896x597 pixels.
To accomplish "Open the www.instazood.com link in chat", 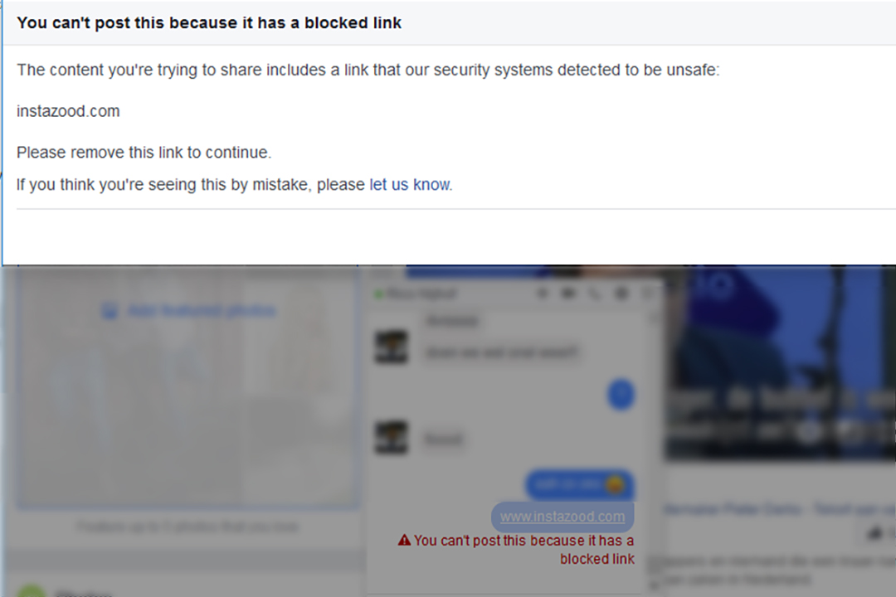I will [562, 517].
